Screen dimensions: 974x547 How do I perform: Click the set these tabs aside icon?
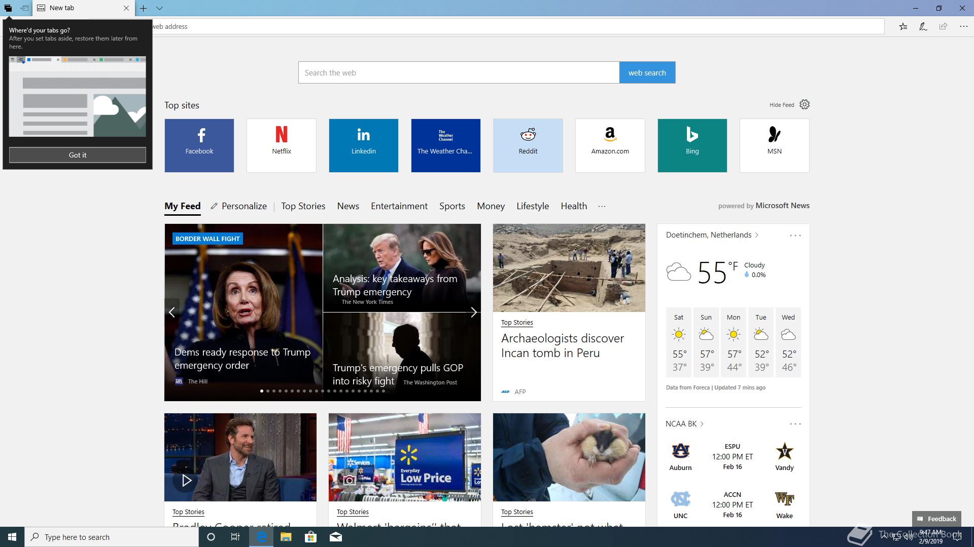24,8
